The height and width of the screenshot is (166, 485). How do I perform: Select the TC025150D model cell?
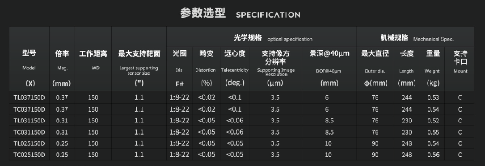pyautogui.click(x=30, y=154)
